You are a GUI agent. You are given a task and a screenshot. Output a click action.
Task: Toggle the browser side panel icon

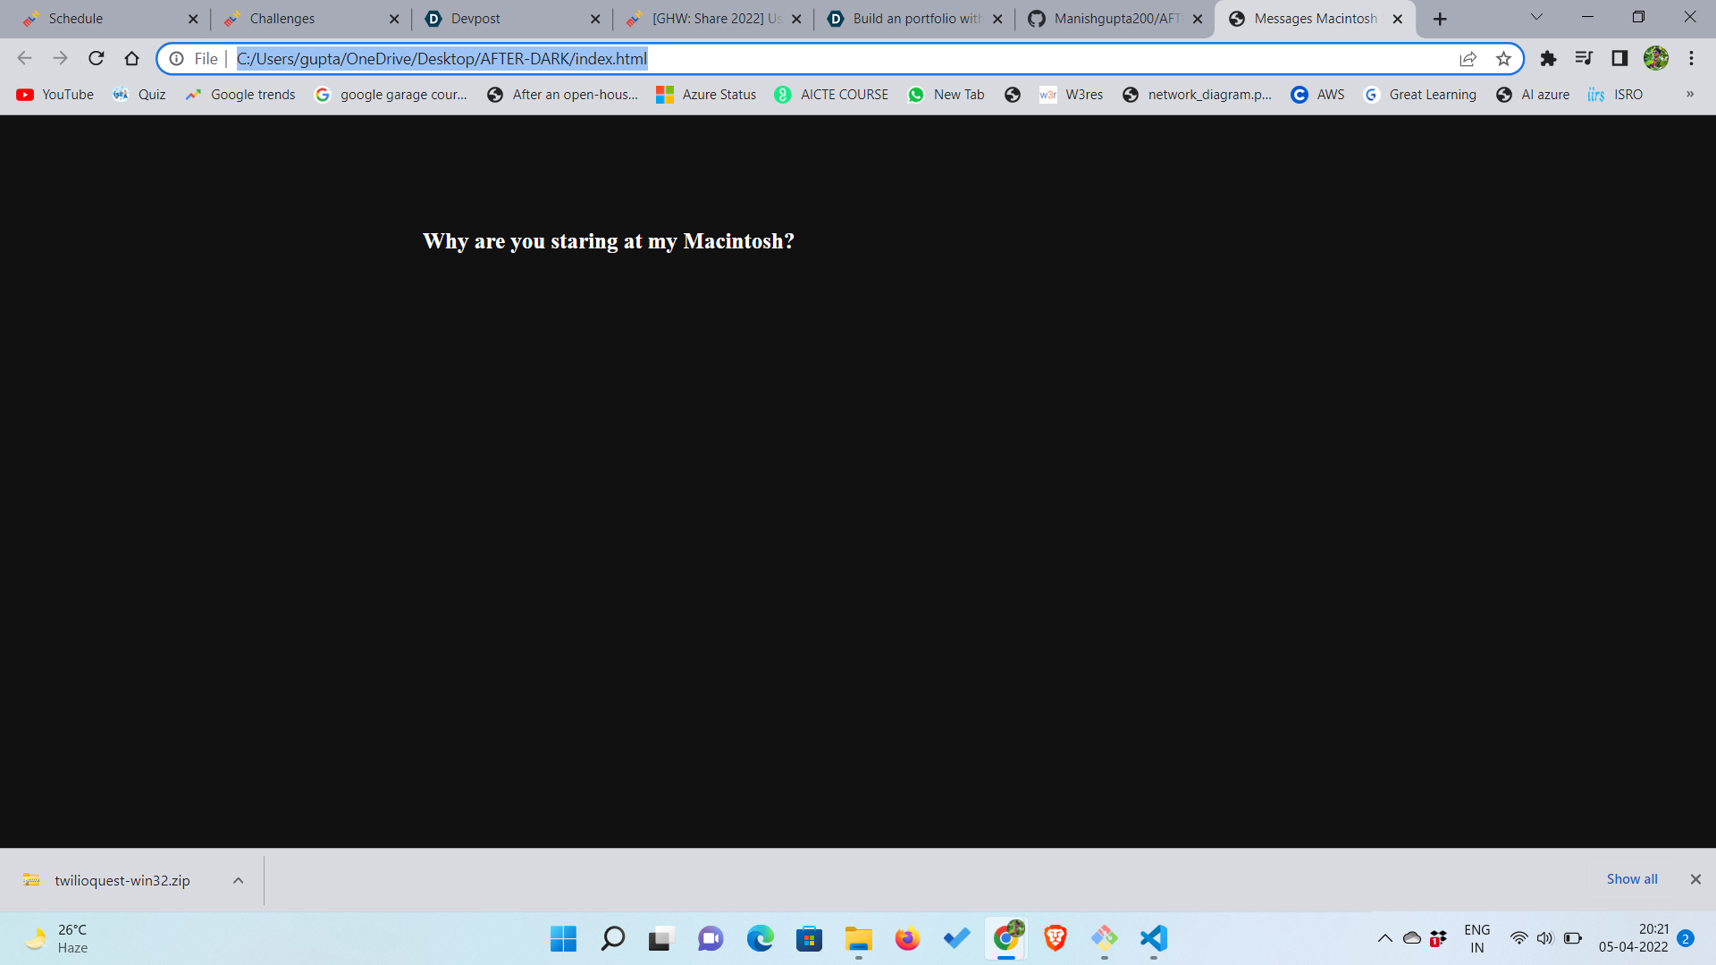coord(1619,59)
